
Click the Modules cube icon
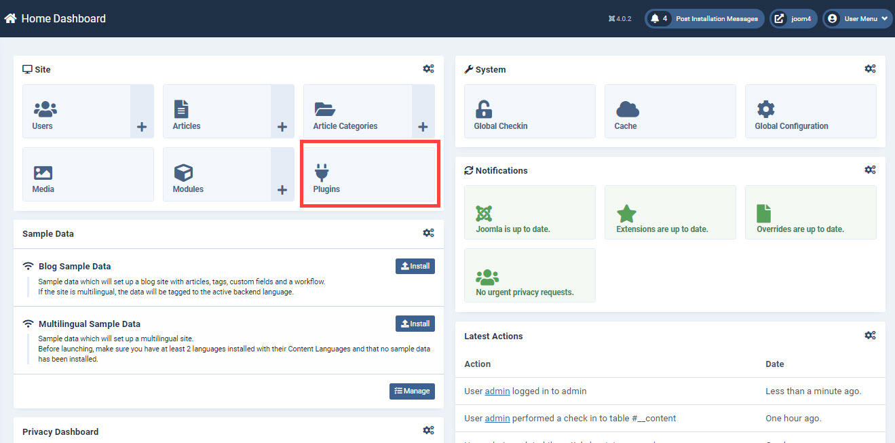click(183, 172)
